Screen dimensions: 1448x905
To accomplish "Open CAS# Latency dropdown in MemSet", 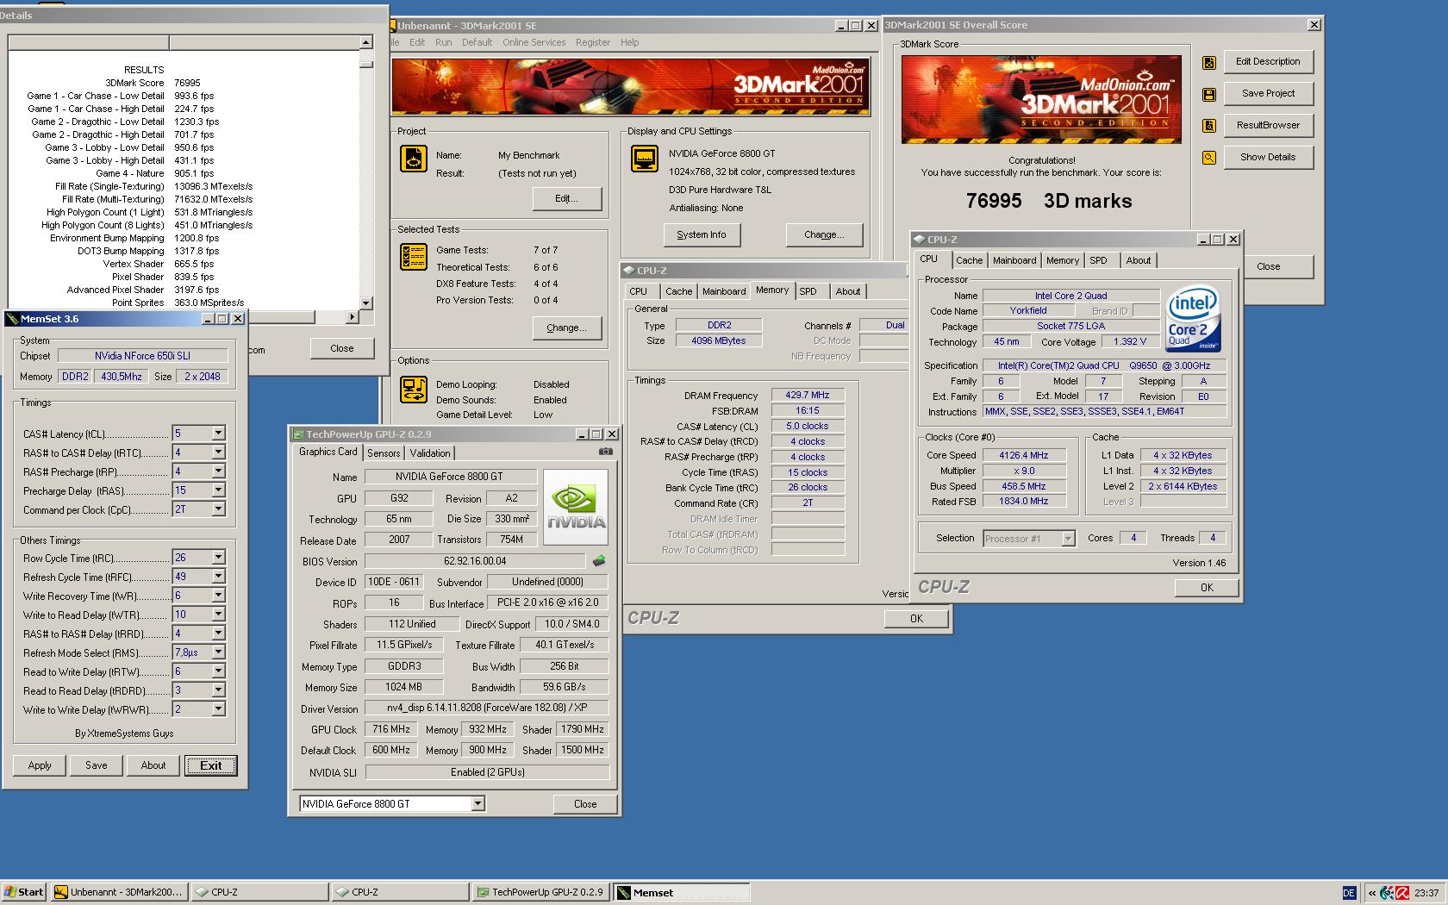I will [x=218, y=434].
